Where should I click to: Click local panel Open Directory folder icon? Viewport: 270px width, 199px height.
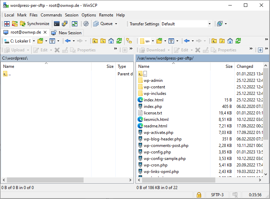(40, 41)
